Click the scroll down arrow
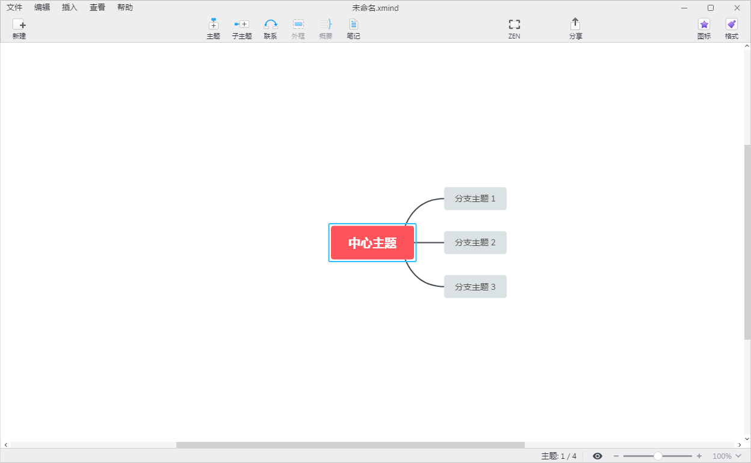The width and height of the screenshot is (751, 463). tap(747, 438)
